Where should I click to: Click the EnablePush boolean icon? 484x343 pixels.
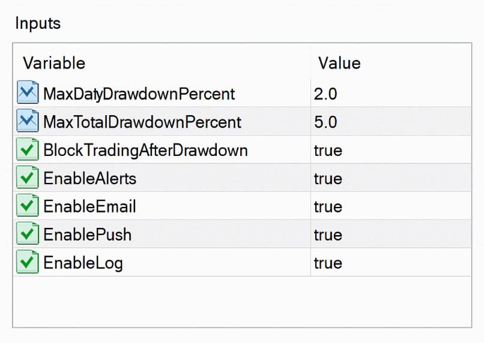pyautogui.click(x=28, y=234)
